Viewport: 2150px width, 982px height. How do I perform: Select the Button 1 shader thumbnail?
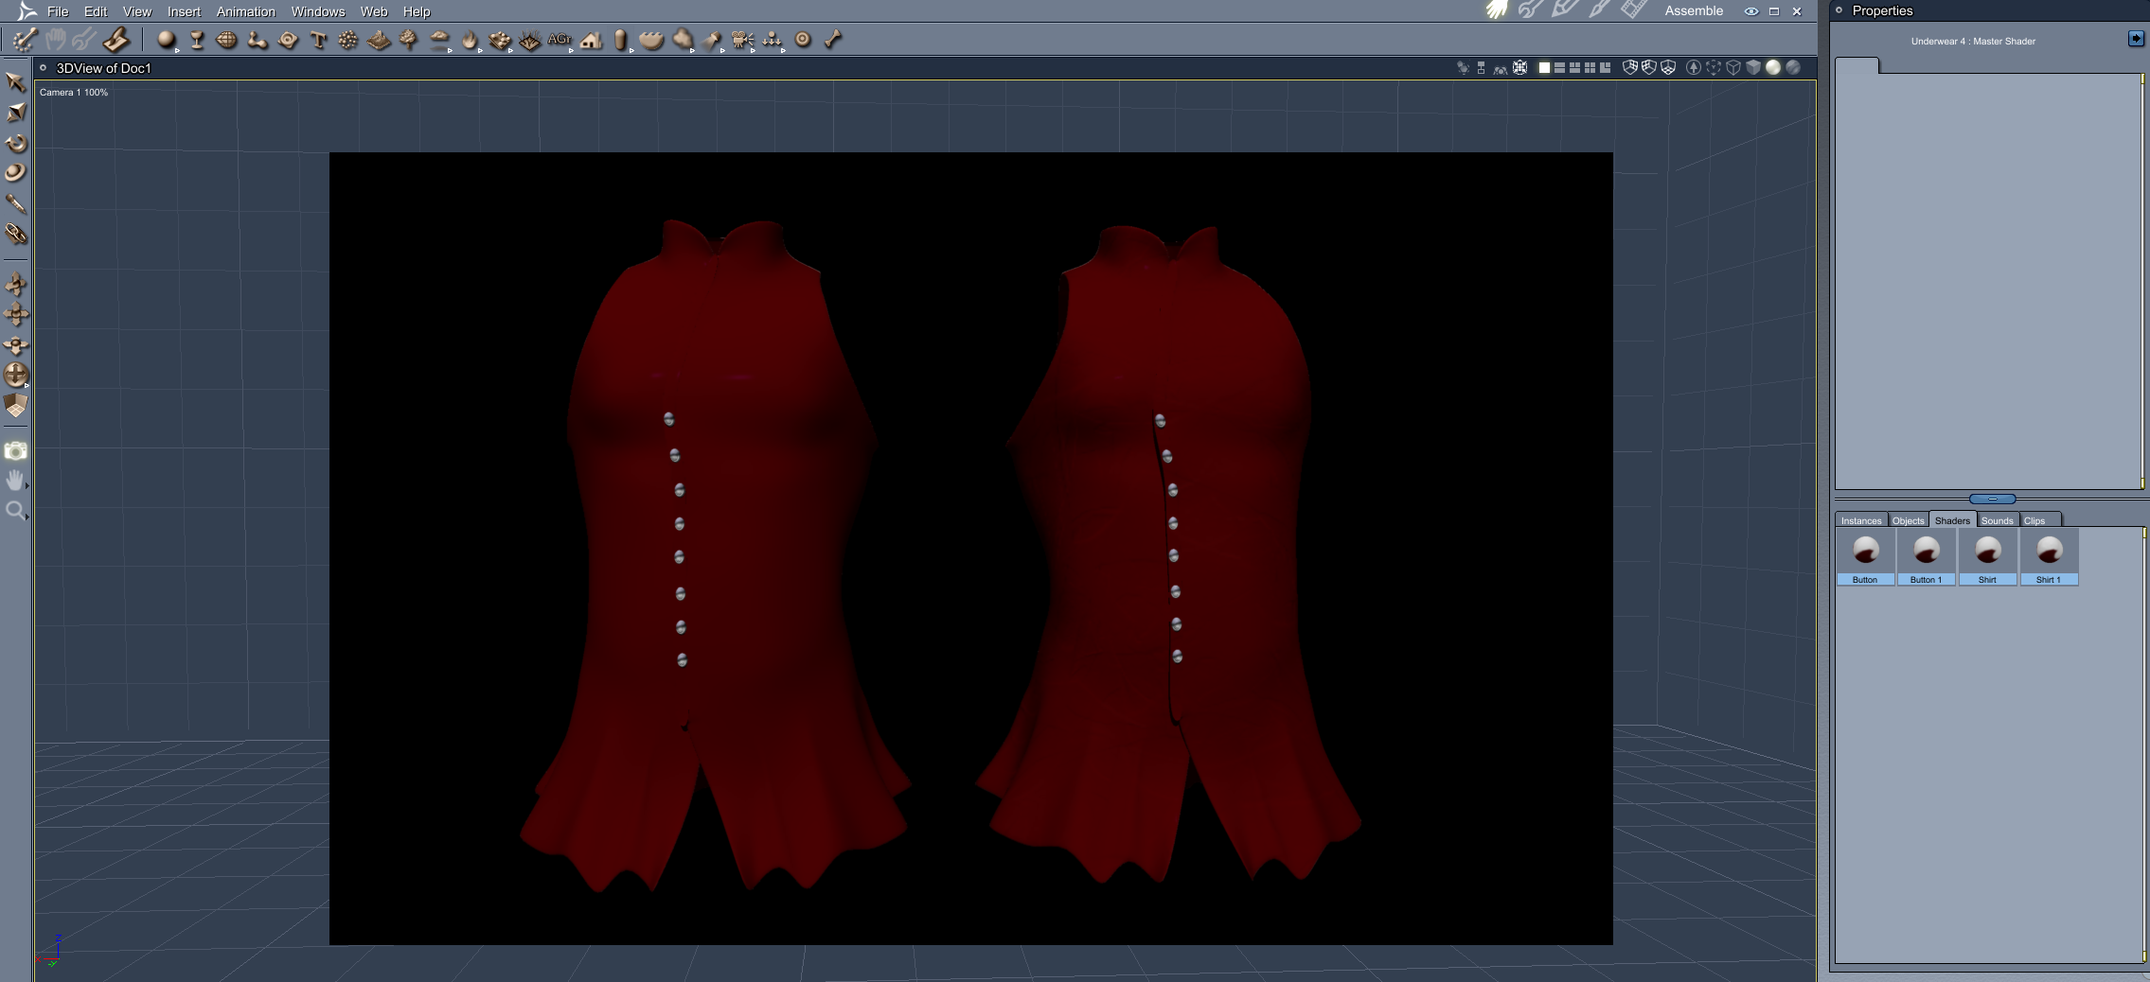[1926, 557]
